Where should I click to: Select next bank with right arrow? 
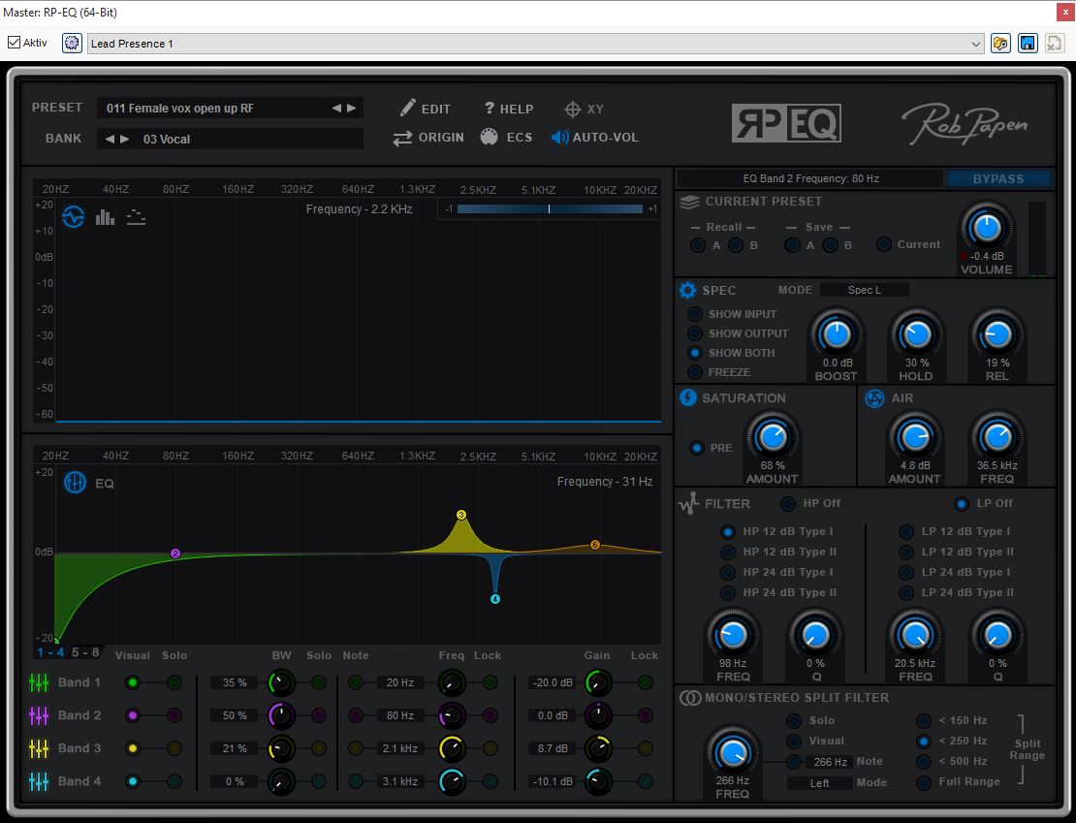coord(124,139)
